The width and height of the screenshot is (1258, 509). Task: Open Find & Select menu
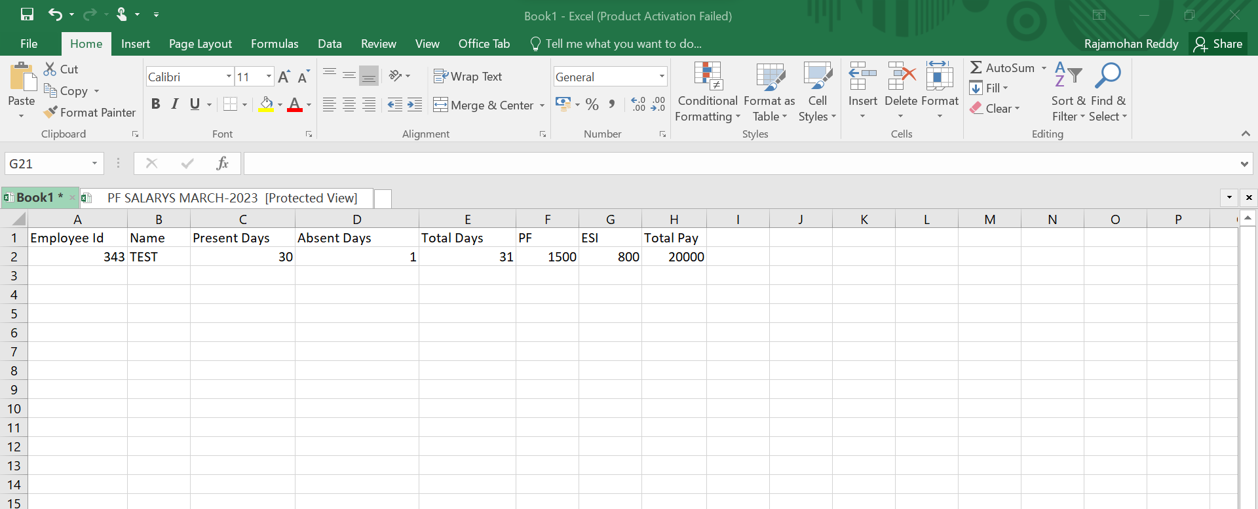click(x=1108, y=92)
